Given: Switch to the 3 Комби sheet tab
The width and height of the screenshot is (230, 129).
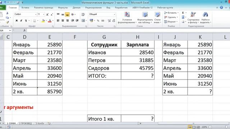Looking at the screenshot, I should 40,123.
